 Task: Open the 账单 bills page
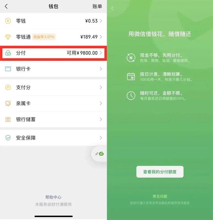[97, 6]
